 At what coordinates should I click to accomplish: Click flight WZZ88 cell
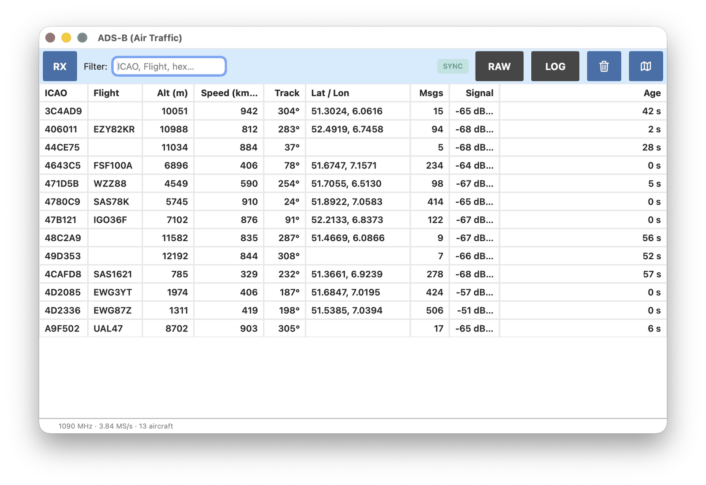115,183
